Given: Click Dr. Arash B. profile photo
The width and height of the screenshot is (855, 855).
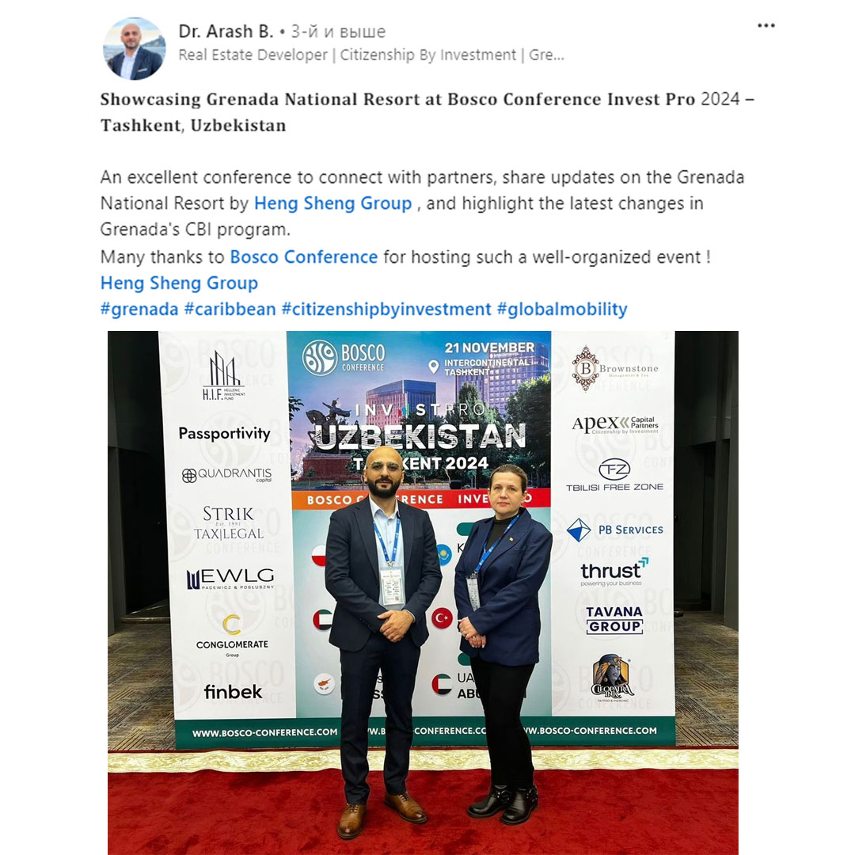Looking at the screenshot, I should [134, 48].
